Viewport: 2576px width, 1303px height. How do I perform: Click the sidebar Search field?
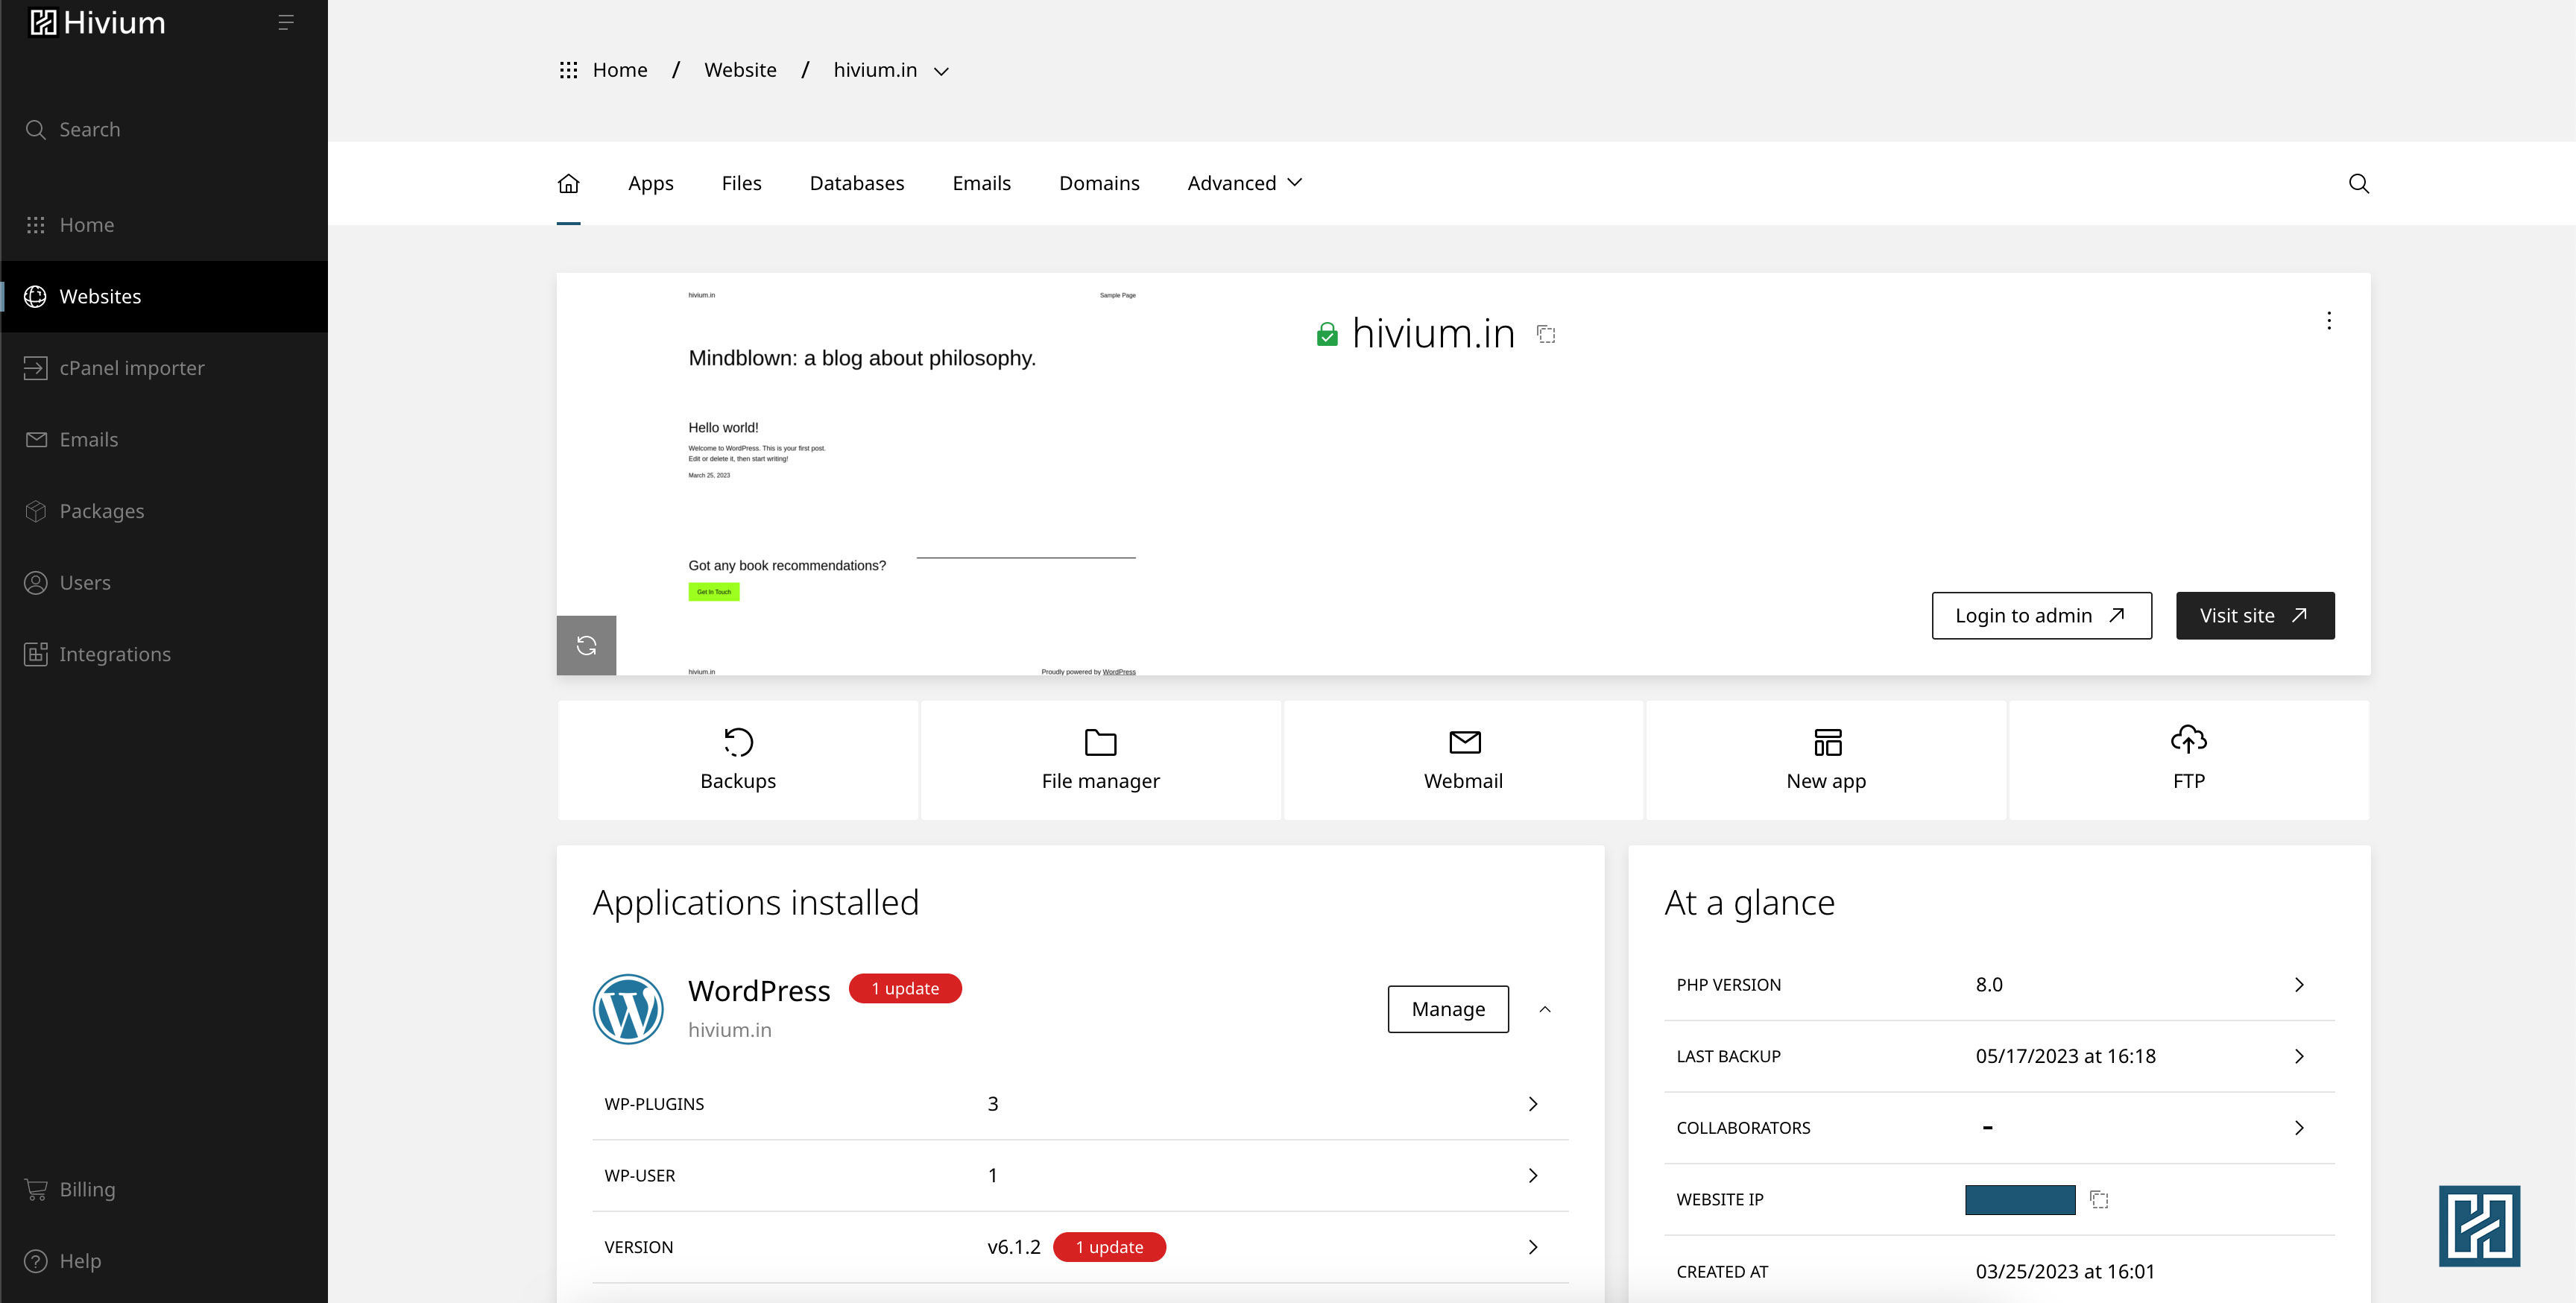pyautogui.click(x=90, y=130)
